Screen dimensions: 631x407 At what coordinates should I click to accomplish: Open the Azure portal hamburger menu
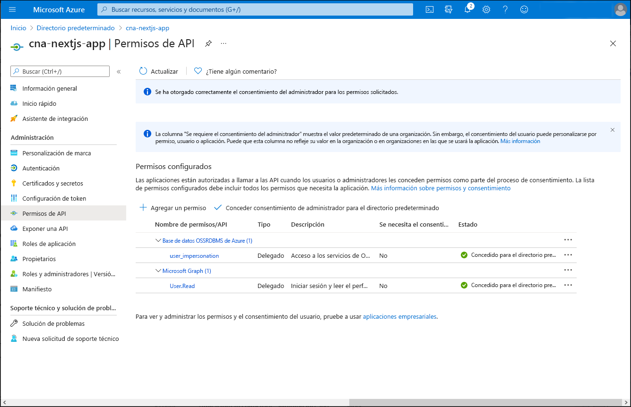pos(12,9)
